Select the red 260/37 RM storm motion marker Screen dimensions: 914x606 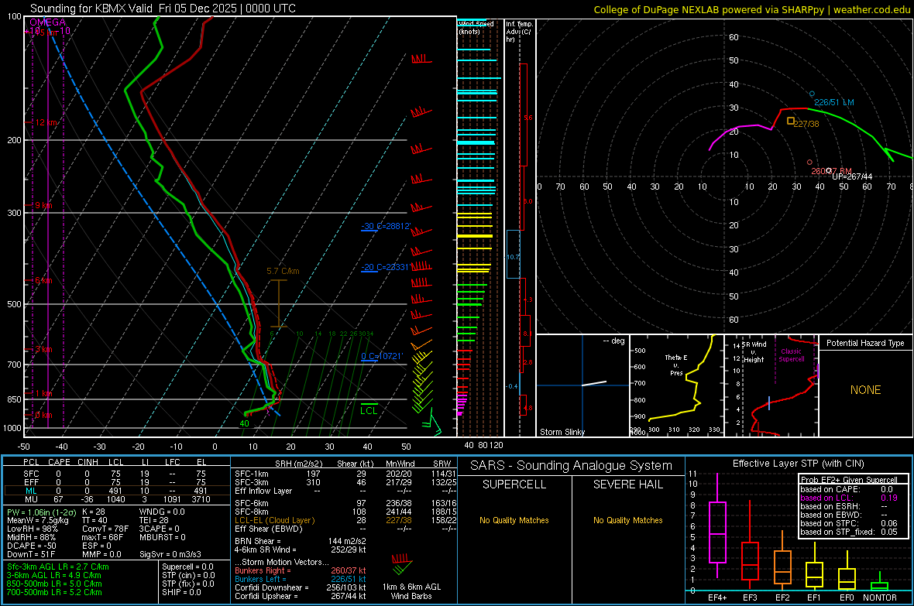809,162
